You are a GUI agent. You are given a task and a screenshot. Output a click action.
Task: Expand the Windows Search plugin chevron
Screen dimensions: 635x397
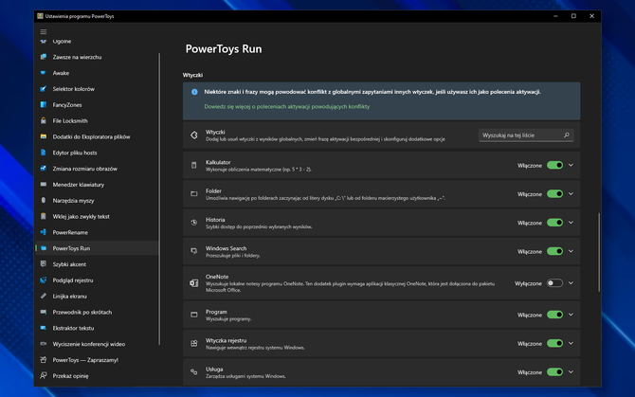coord(571,251)
